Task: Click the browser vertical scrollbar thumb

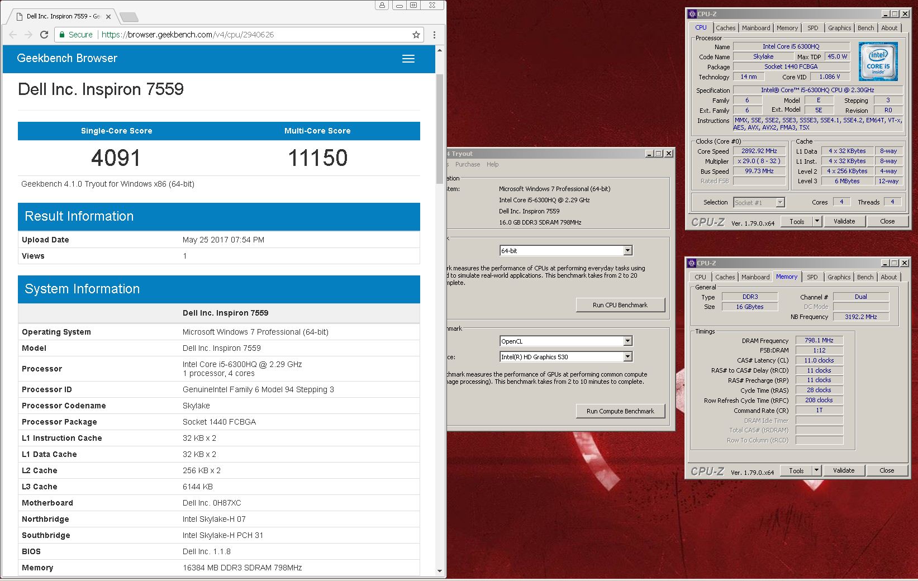Action: pyautogui.click(x=439, y=128)
